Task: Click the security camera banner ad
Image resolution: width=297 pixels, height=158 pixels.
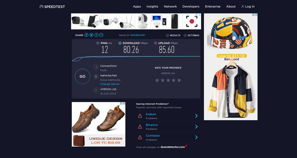Action: 136,21
